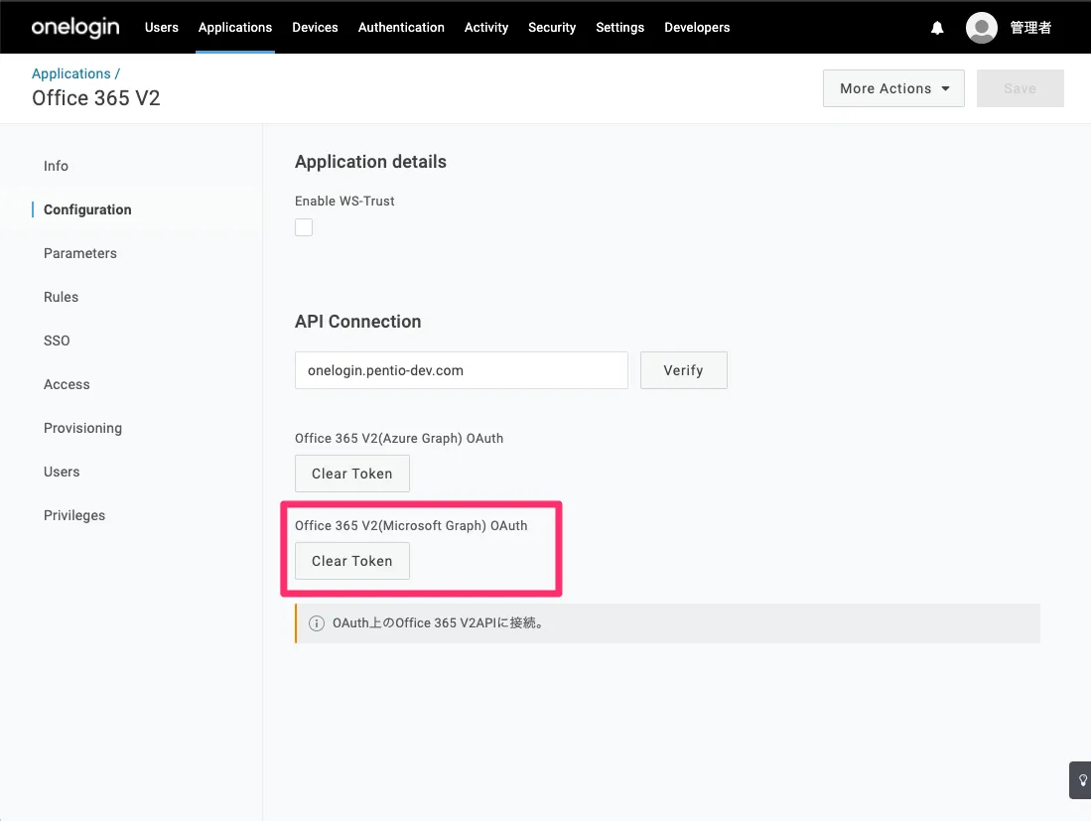This screenshot has width=1091, height=821.
Task: Open the Users menu in top navigation
Action: coord(162,28)
